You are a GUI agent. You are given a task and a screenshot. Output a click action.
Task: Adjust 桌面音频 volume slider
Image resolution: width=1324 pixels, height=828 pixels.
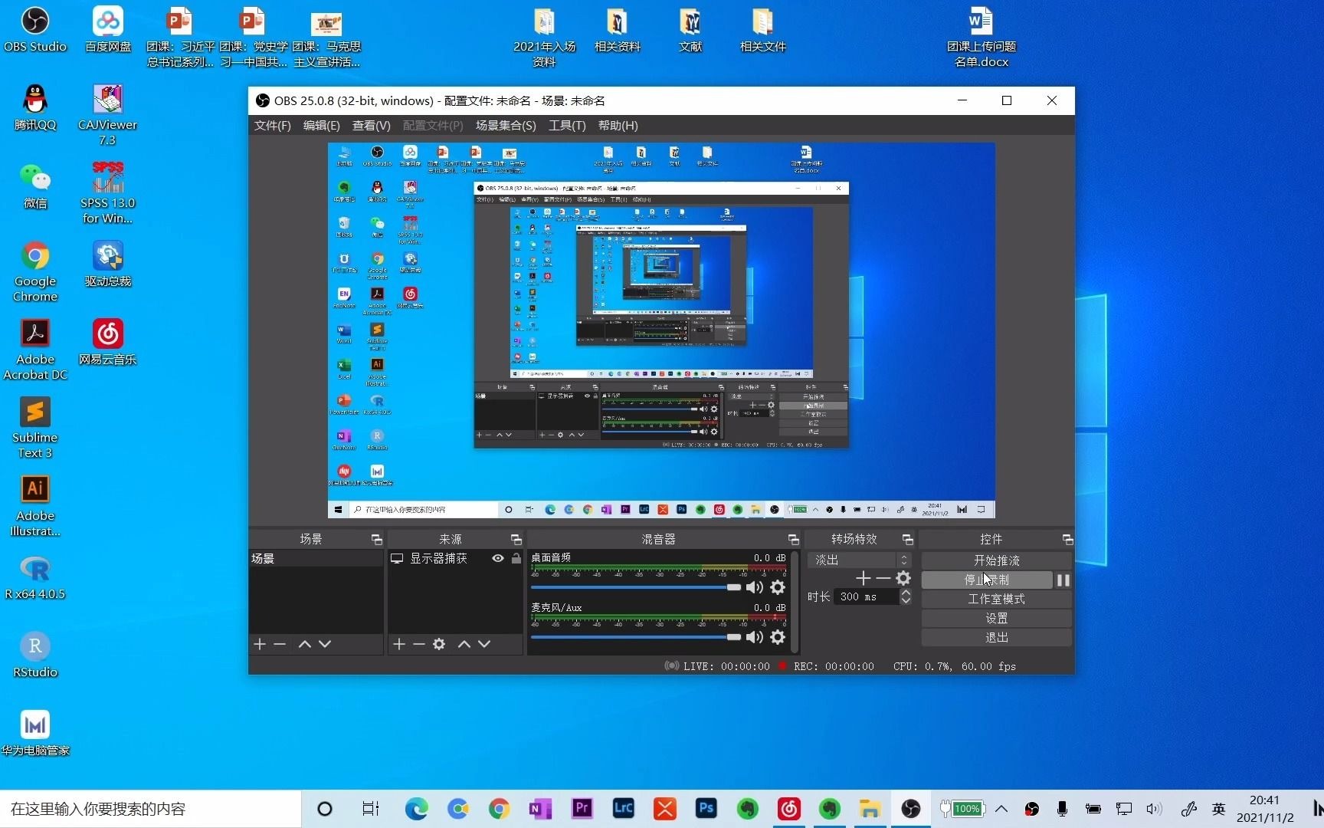pos(636,587)
